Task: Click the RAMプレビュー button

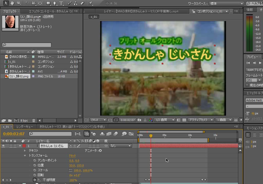Action: pyautogui.click(x=254, y=70)
